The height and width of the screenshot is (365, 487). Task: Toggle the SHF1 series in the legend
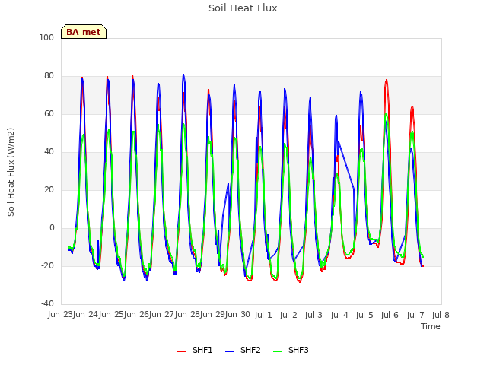click(x=195, y=350)
